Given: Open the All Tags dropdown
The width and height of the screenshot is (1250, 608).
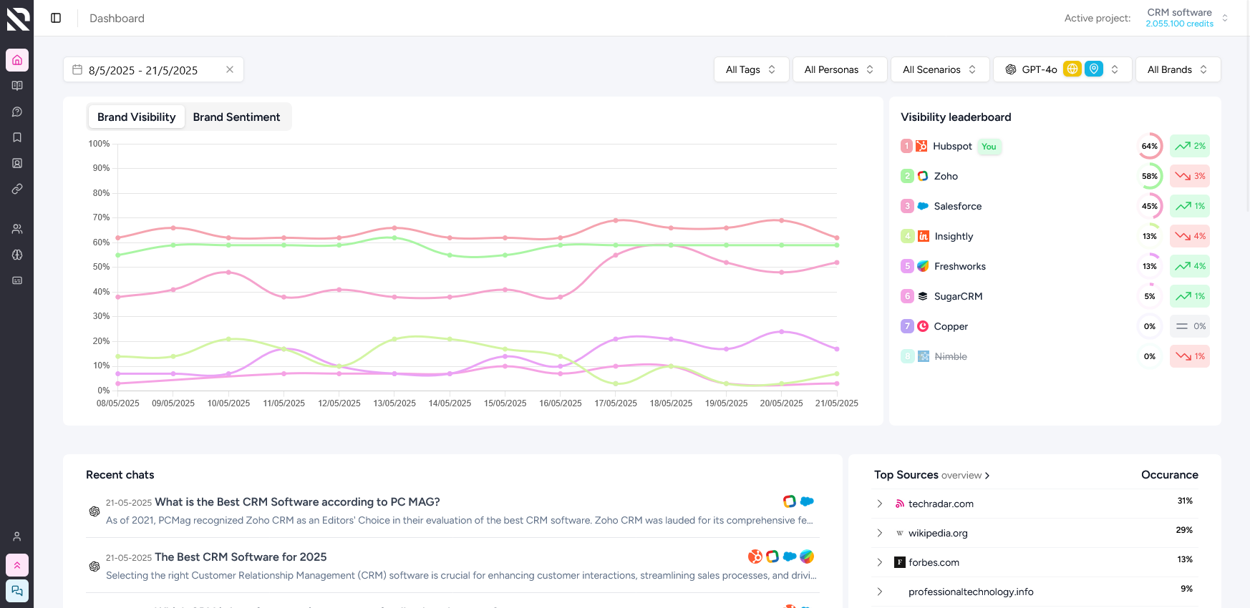Looking at the screenshot, I should coord(751,69).
